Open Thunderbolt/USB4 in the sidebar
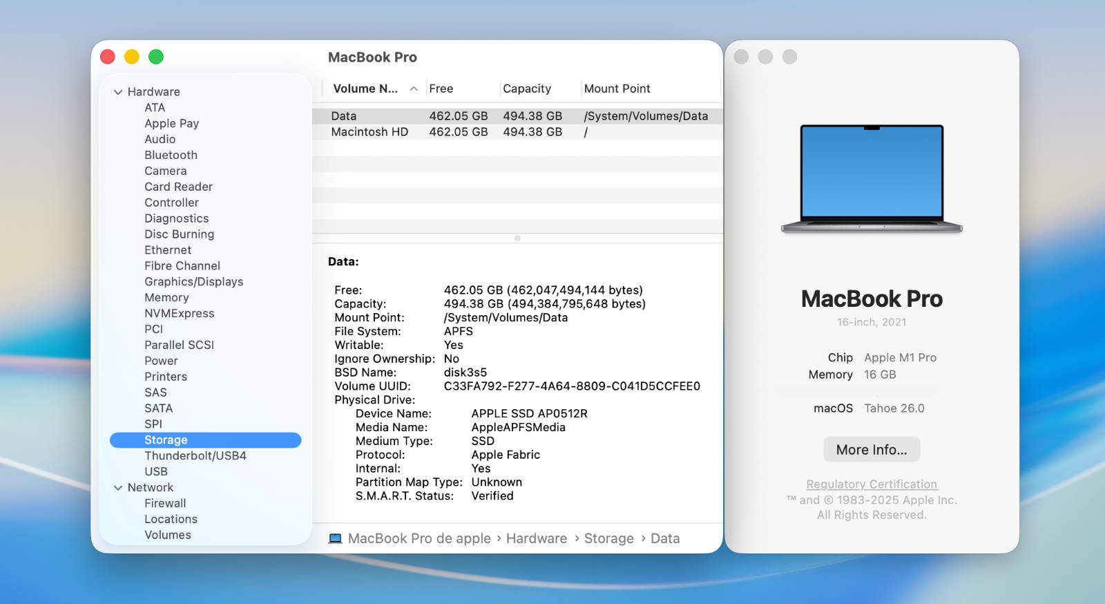The image size is (1105, 604). tap(195, 456)
